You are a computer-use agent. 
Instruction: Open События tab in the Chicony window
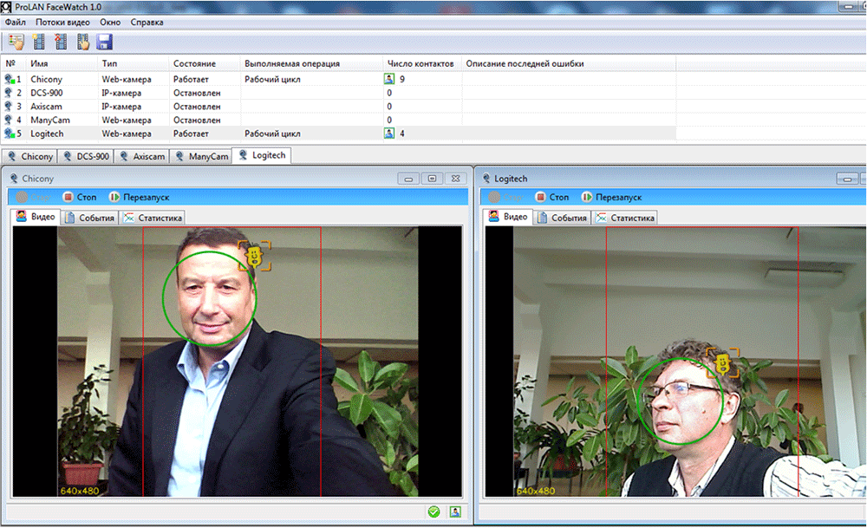coord(90,217)
